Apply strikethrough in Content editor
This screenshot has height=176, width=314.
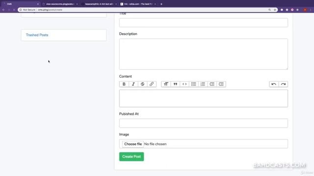click(142, 84)
